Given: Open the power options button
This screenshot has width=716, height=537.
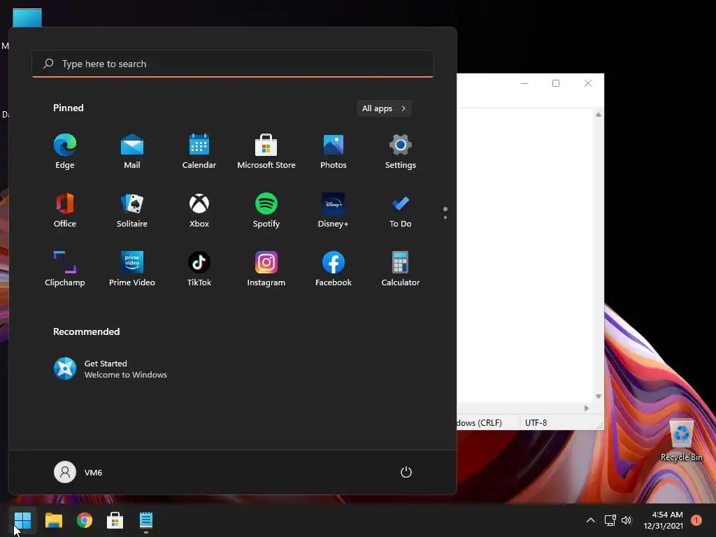Looking at the screenshot, I should pos(406,472).
